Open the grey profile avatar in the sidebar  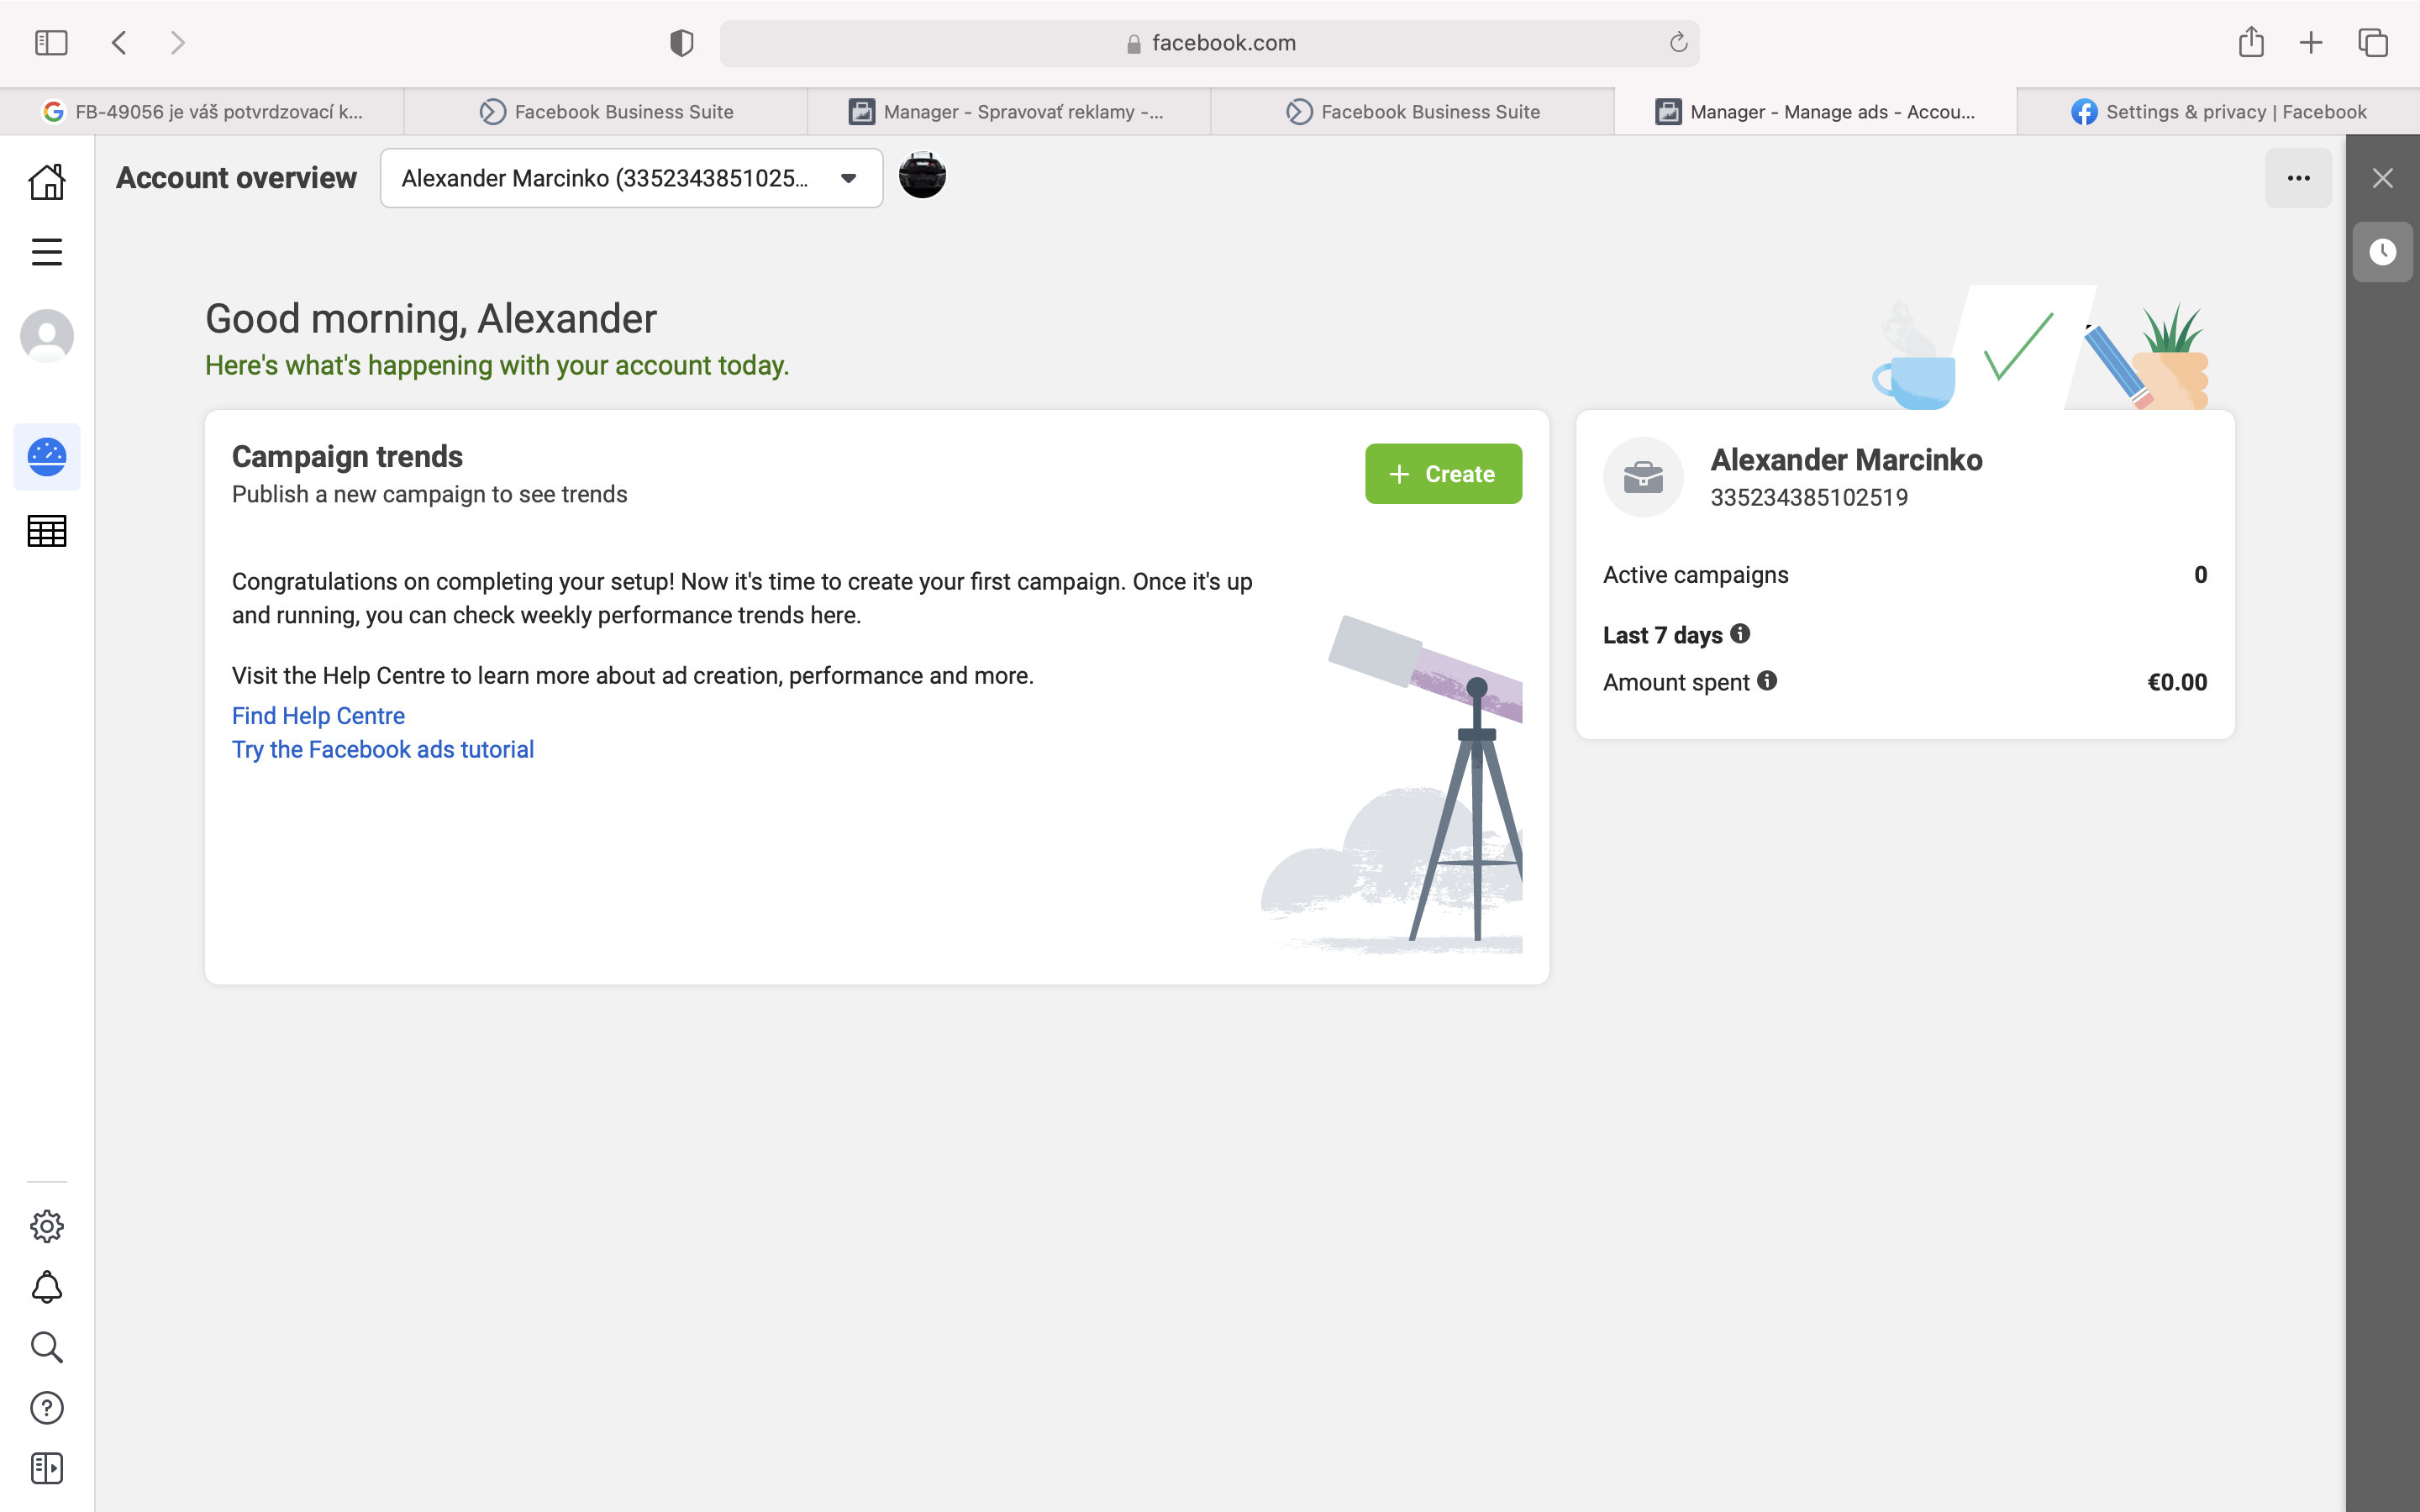pyautogui.click(x=47, y=336)
